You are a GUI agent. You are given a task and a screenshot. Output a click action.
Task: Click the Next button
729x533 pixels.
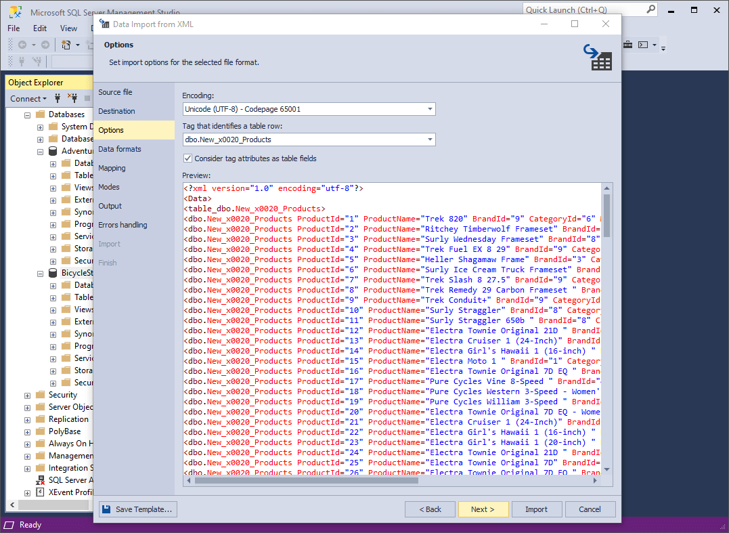[483, 509]
